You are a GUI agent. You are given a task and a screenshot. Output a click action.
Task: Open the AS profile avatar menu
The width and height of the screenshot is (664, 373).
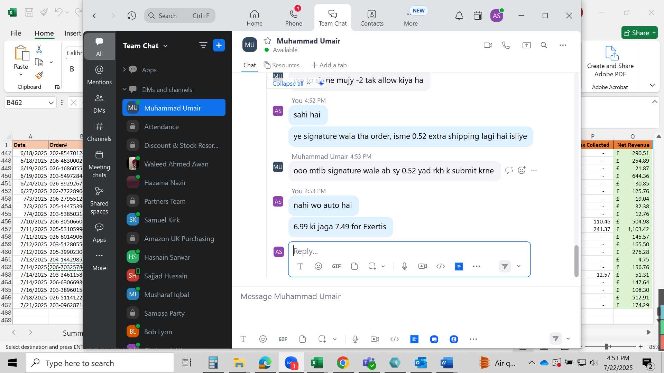click(497, 16)
